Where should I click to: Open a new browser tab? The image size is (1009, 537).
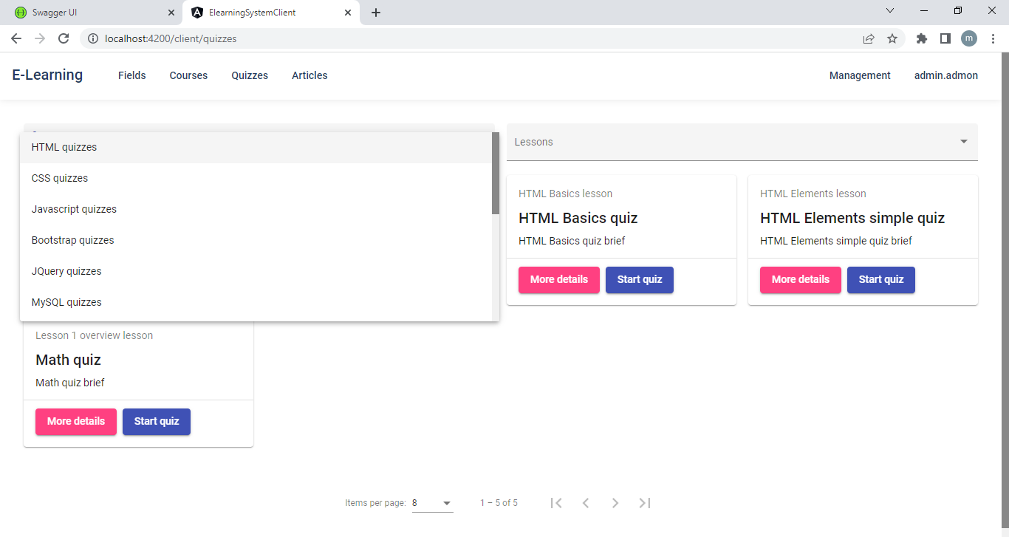[376, 13]
